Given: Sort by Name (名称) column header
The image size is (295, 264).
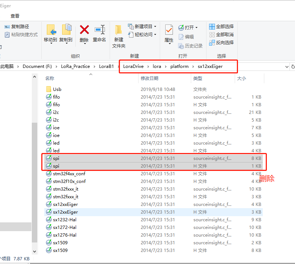Looking at the screenshot, I should tap(50, 79).
